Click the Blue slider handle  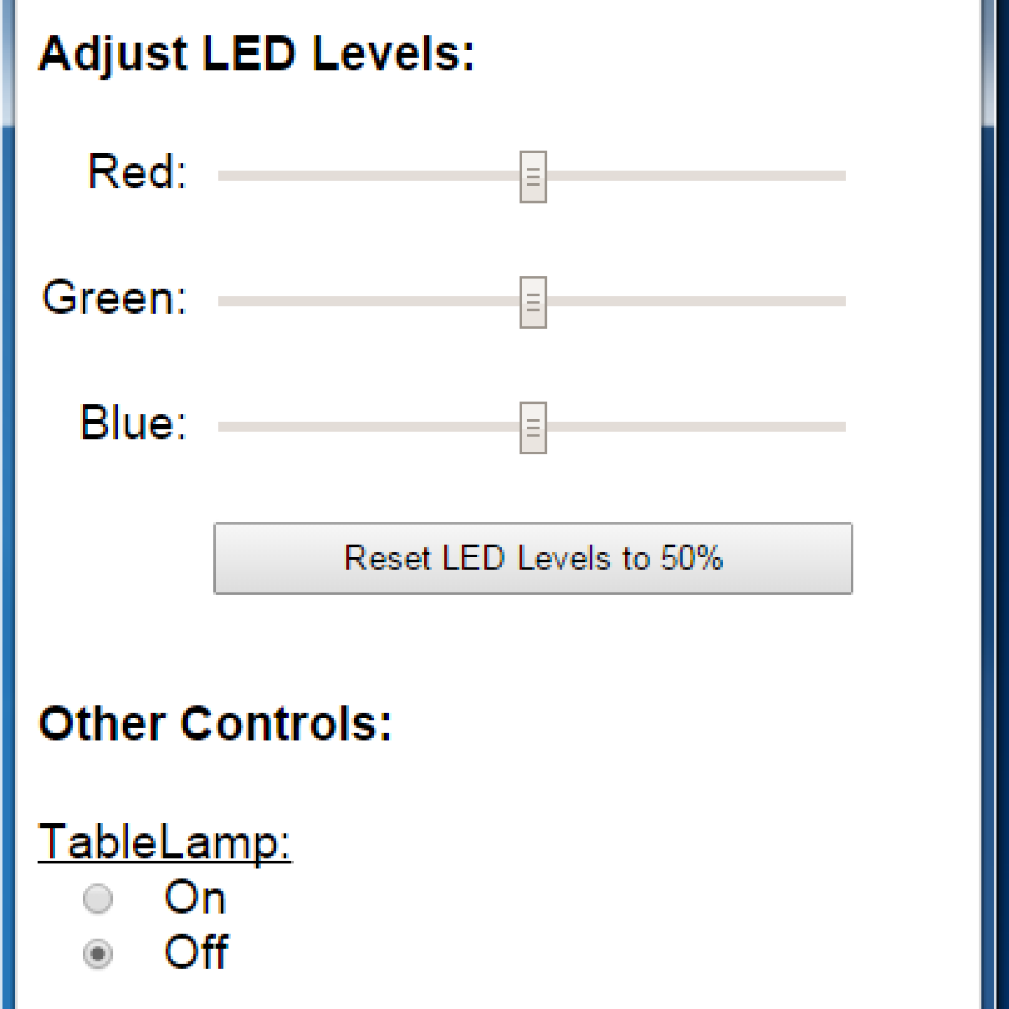pyautogui.click(x=533, y=428)
